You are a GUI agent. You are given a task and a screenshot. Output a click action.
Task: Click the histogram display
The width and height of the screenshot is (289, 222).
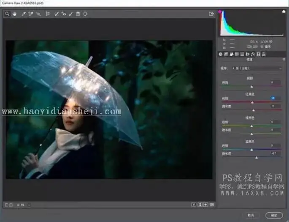pos(252,23)
